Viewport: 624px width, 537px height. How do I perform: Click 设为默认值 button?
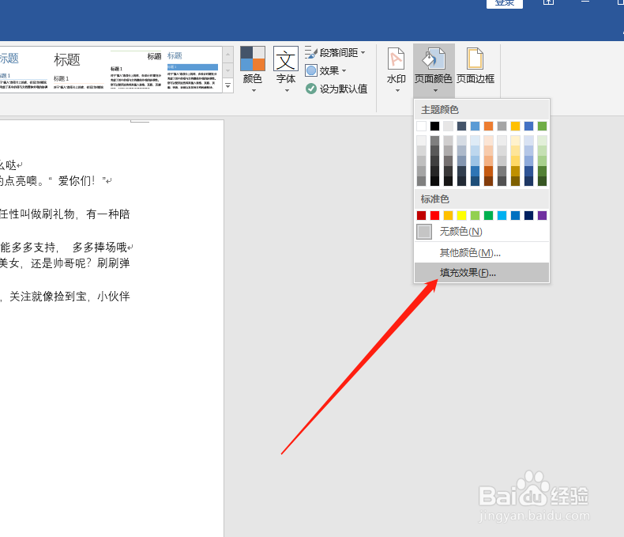(336, 89)
